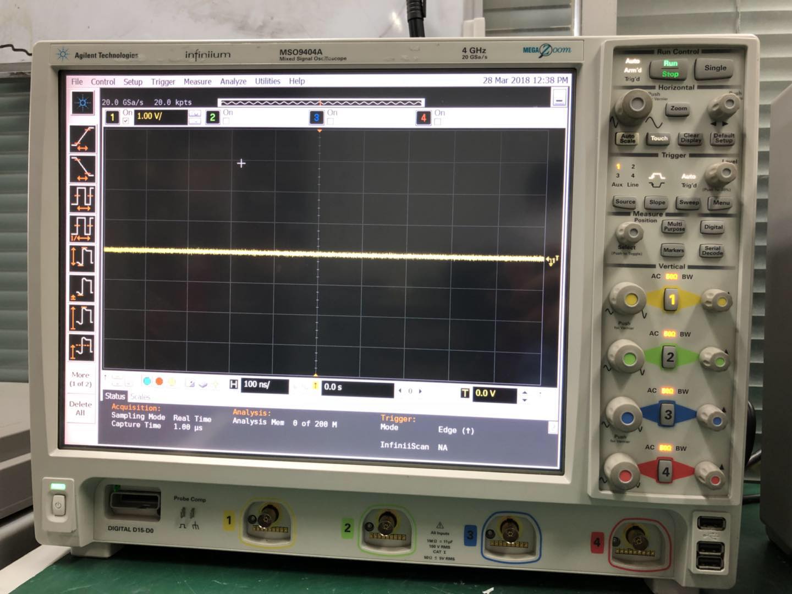Viewport: 792px width, 594px height.
Task: Uncheck the channel 1 On checkbox
Action: (126, 121)
